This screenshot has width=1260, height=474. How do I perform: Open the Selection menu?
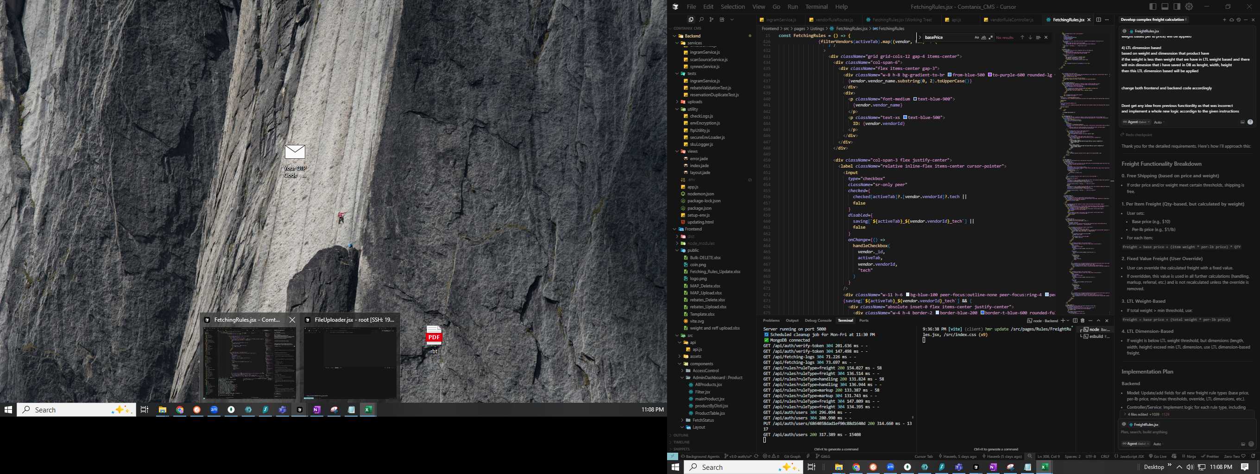coord(732,6)
